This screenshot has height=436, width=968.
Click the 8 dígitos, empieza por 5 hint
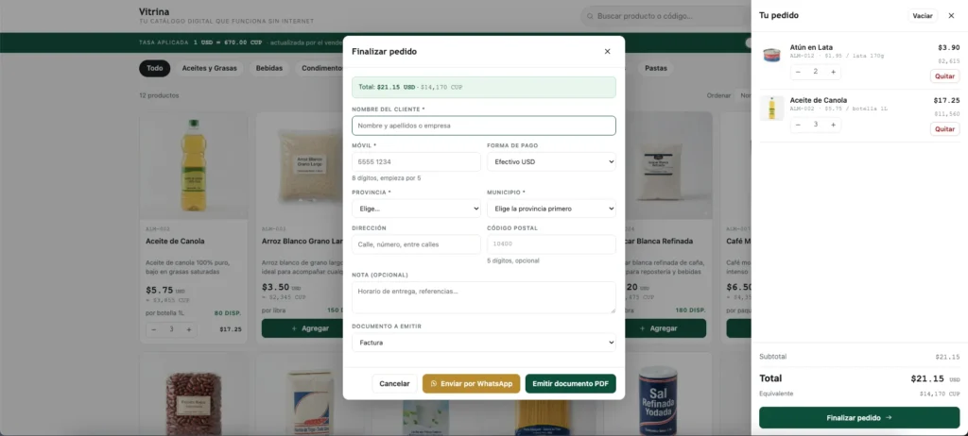pyautogui.click(x=387, y=178)
